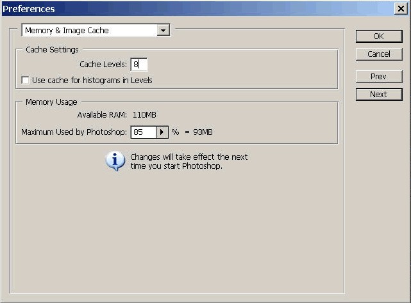Screen dimensions: 411x303
Task: Click the Preferences title bar text
Action: [x=29, y=9]
